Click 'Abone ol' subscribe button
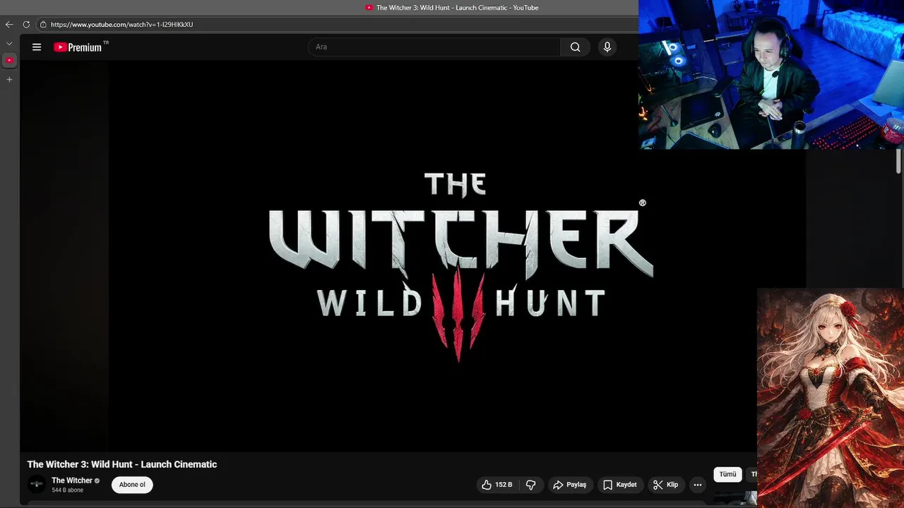 click(x=132, y=485)
